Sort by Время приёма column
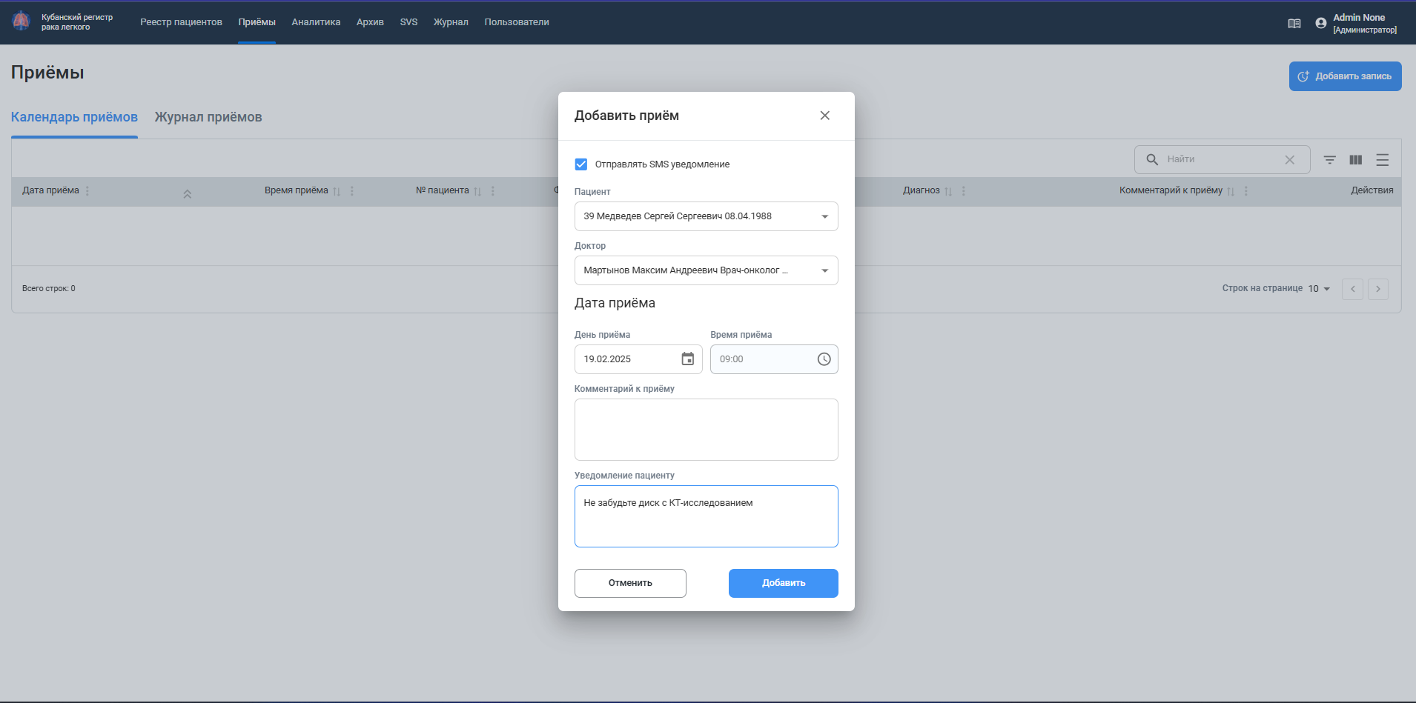This screenshot has height=703, width=1416. point(337,191)
